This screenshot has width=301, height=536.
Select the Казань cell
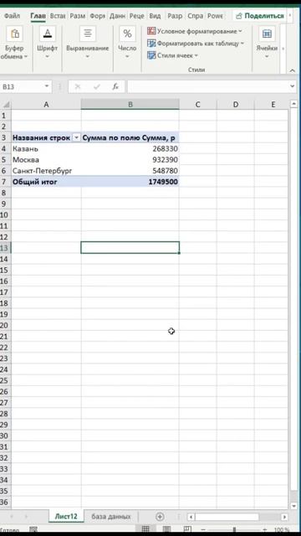[47, 149]
